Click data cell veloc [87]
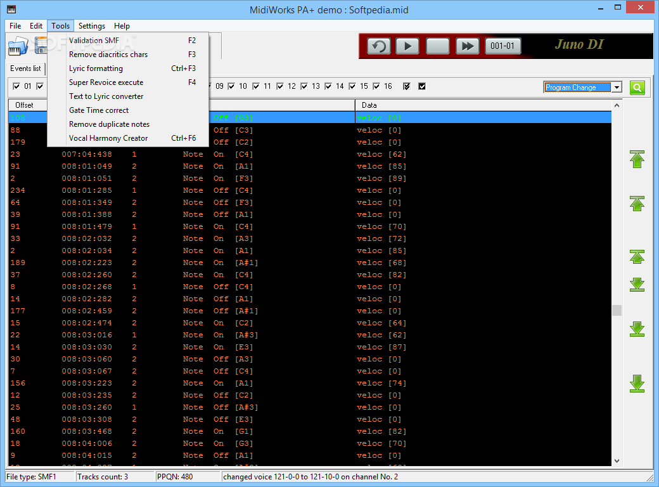The width and height of the screenshot is (659, 487). [x=381, y=347]
